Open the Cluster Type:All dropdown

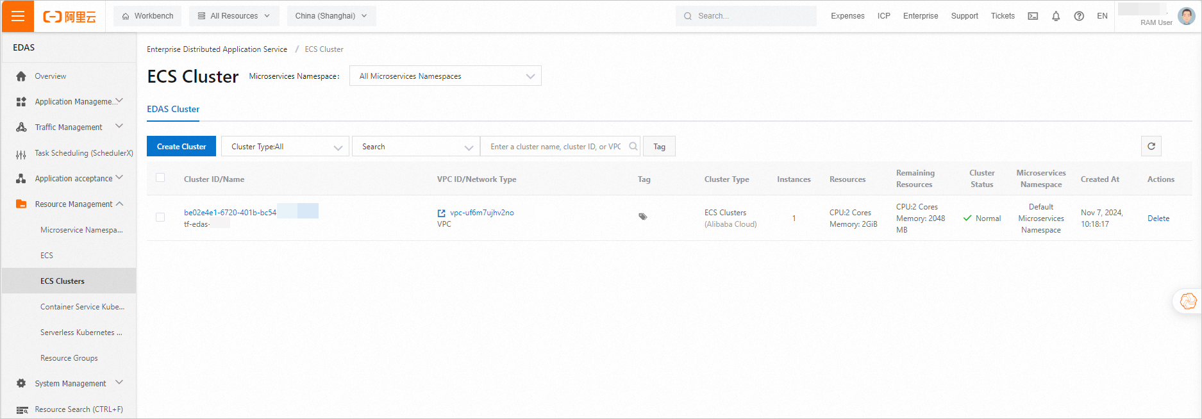285,147
